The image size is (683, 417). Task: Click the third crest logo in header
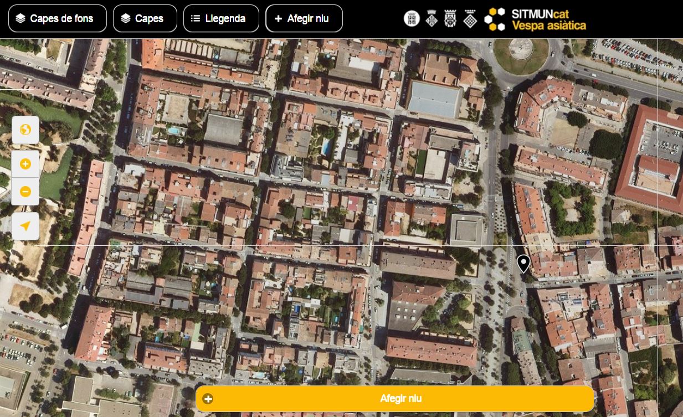click(x=450, y=19)
